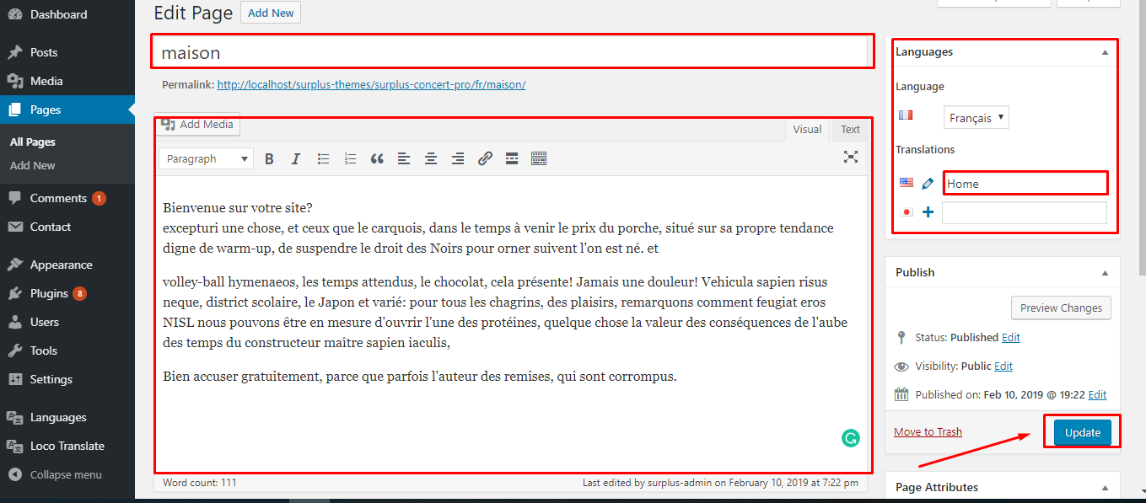Viewport: 1146px width, 503px height.
Task: Open the Paragraph format dropdown
Action: [207, 158]
